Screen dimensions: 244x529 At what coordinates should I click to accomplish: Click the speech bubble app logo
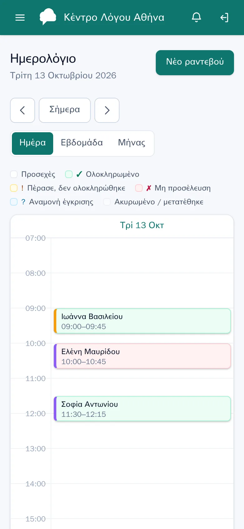pos(48,17)
